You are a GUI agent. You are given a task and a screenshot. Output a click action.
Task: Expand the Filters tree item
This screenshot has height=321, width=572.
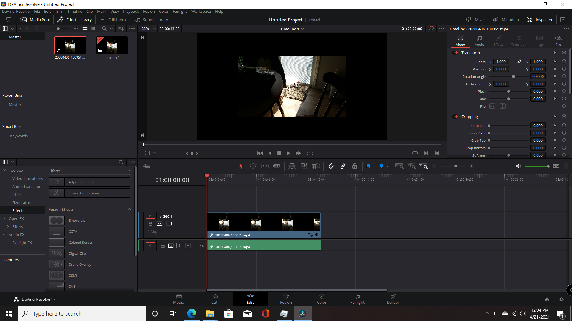point(8,226)
